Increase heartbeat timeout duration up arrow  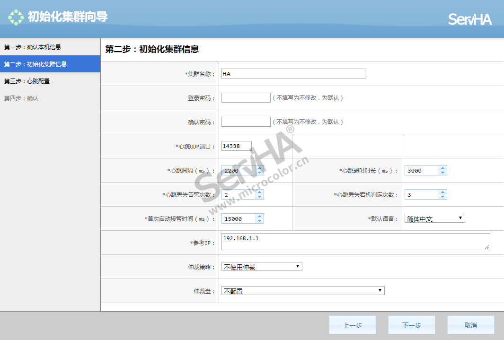point(442,168)
